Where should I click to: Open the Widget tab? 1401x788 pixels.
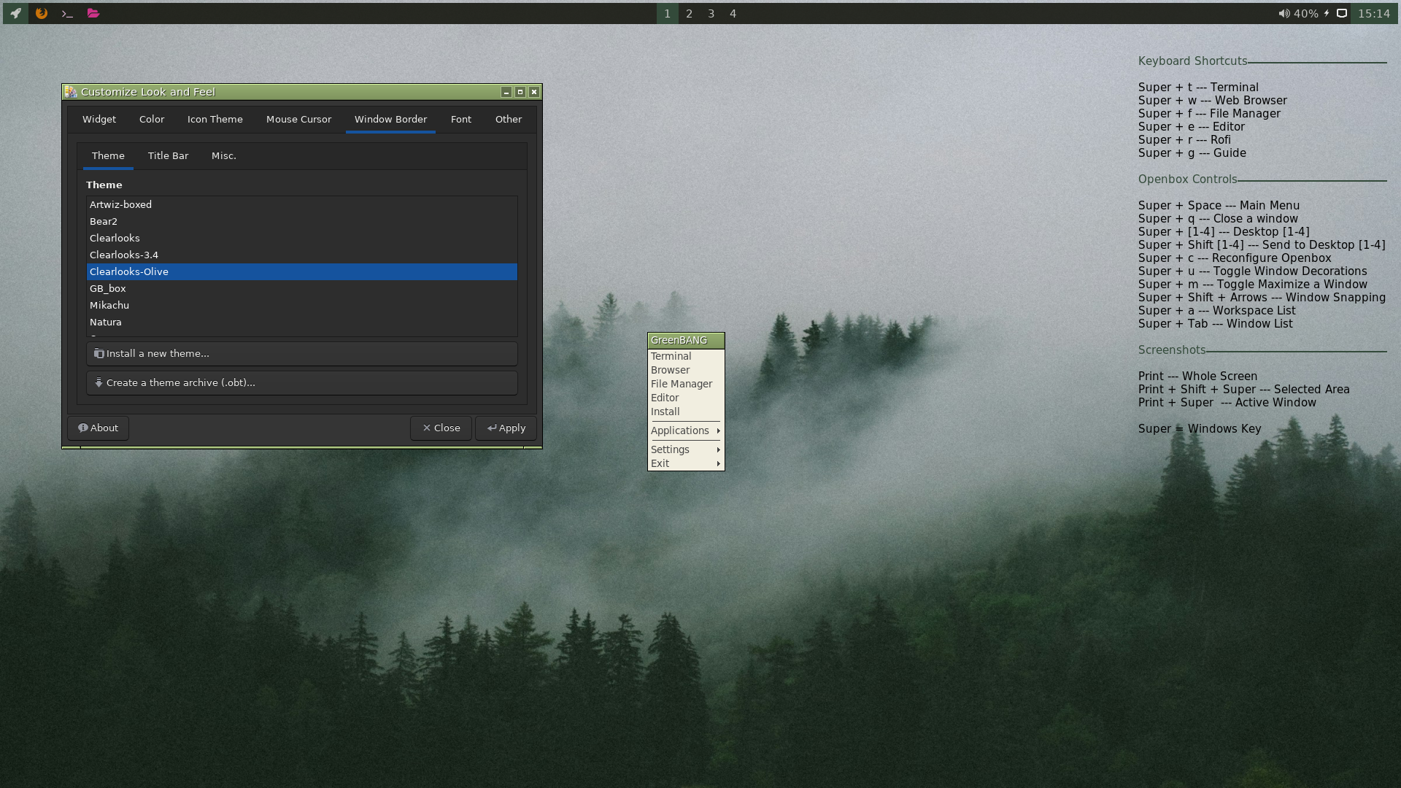(99, 119)
